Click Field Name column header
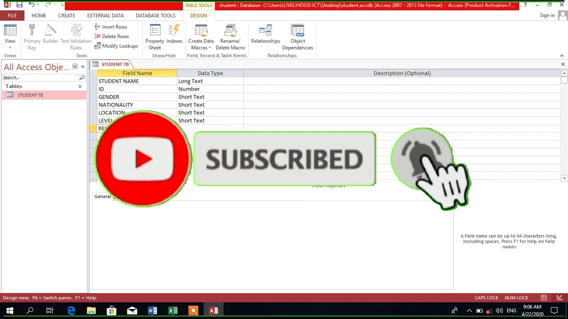This screenshot has height=319, width=568. pyautogui.click(x=137, y=73)
